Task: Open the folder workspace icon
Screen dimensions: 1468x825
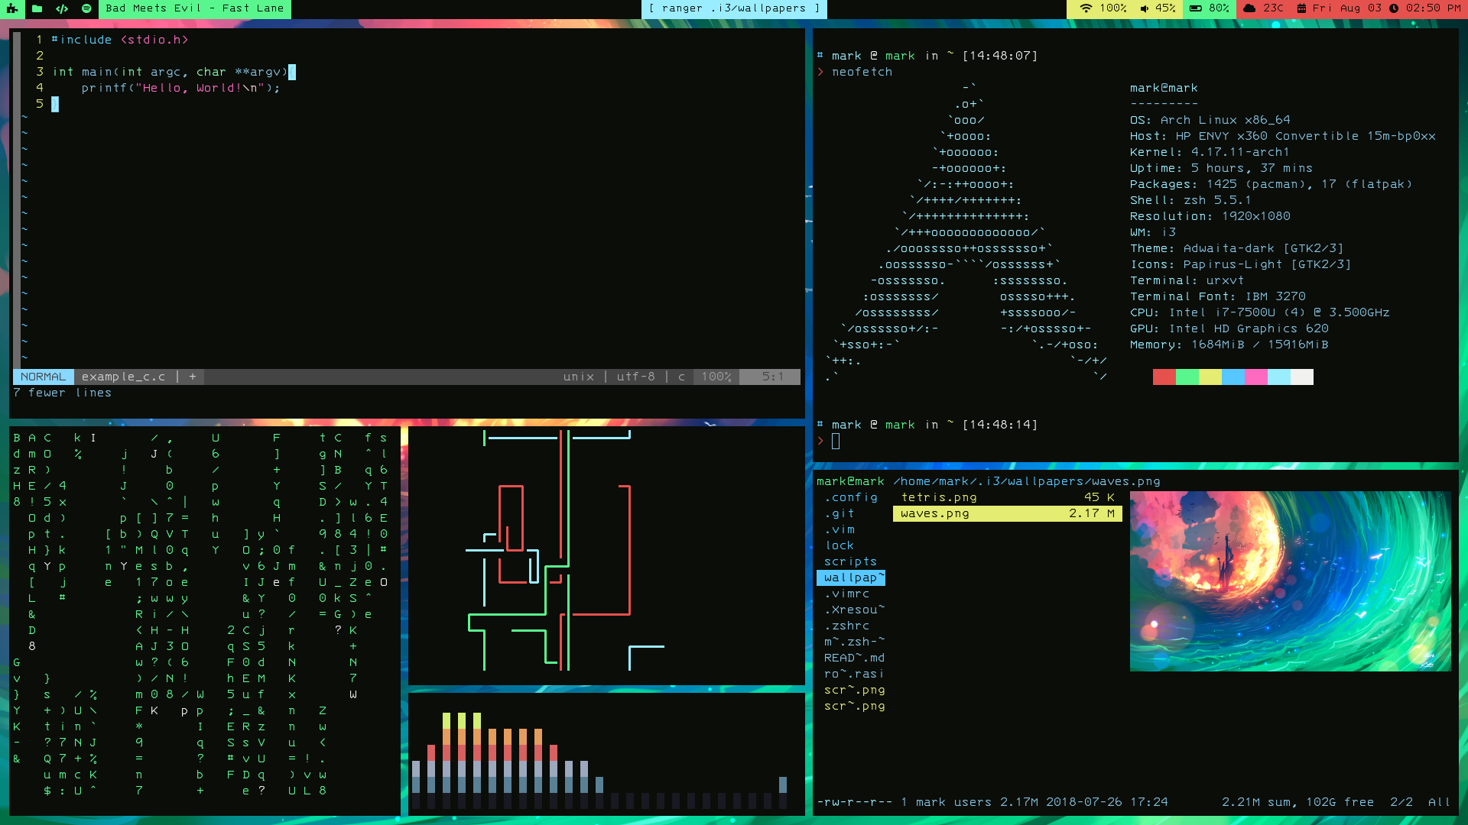Action: coord(37,8)
